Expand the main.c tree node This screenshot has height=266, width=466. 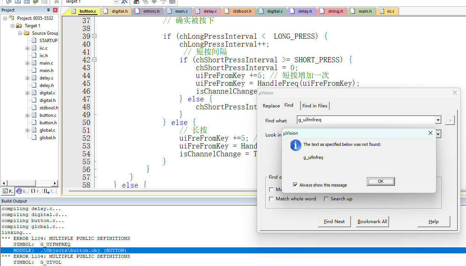(27, 63)
